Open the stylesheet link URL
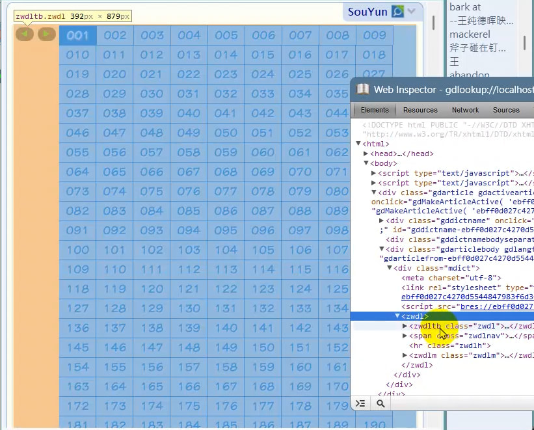 click(x=467, y=297)
